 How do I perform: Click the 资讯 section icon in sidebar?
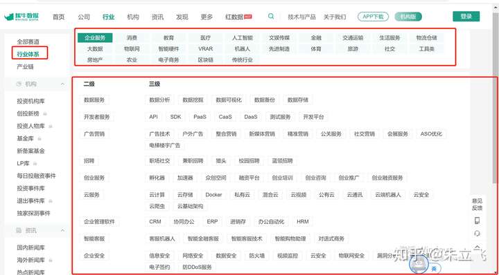[x=19, y=231]
